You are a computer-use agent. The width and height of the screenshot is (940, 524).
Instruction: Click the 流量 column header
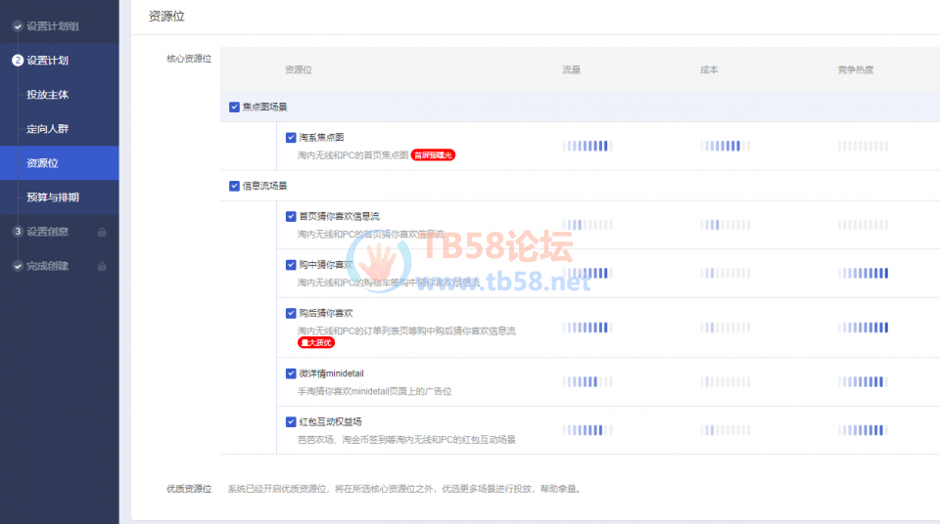tap(571, 70)
